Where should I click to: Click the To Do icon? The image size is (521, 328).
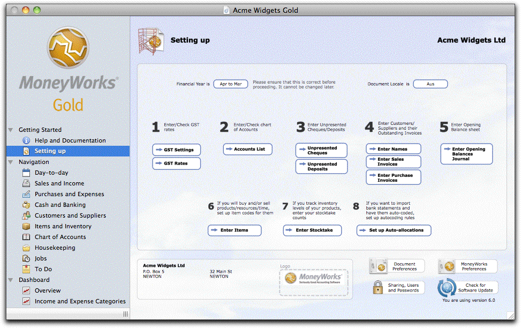(26, 269)
